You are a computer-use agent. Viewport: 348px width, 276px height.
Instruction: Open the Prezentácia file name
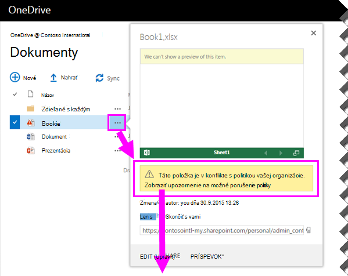tap(56, 151)
